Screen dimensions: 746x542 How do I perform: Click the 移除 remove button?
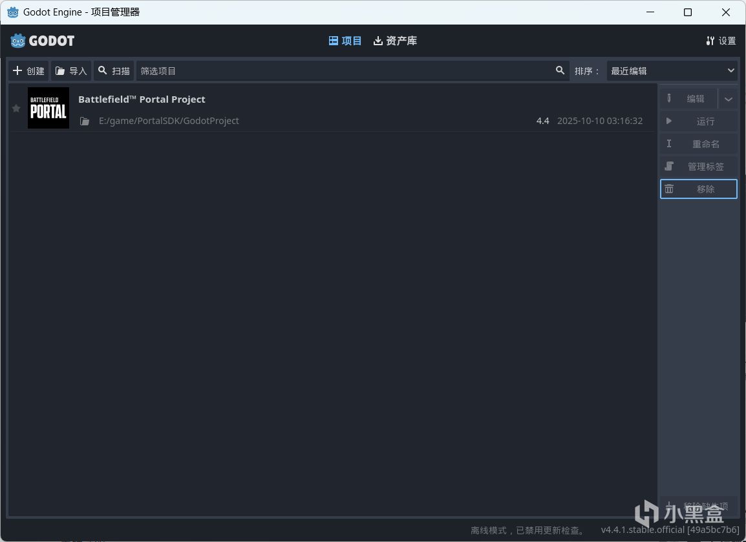pyautogui.click(x=698, y=189)
